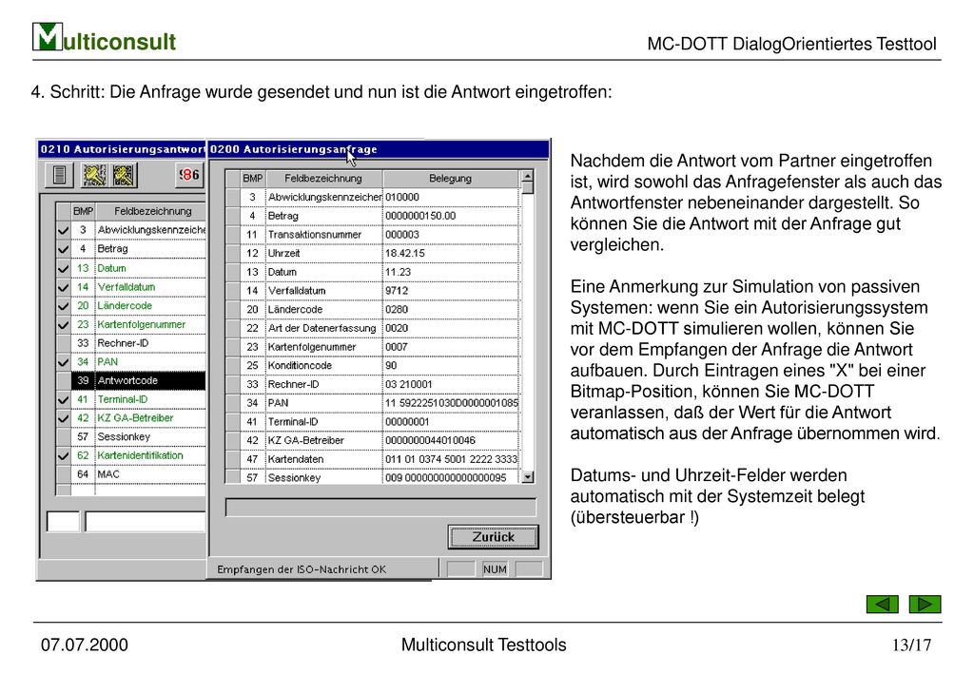The image size is (974, 674).
Task: Click the Zurück button
Action: coord(494,537)
